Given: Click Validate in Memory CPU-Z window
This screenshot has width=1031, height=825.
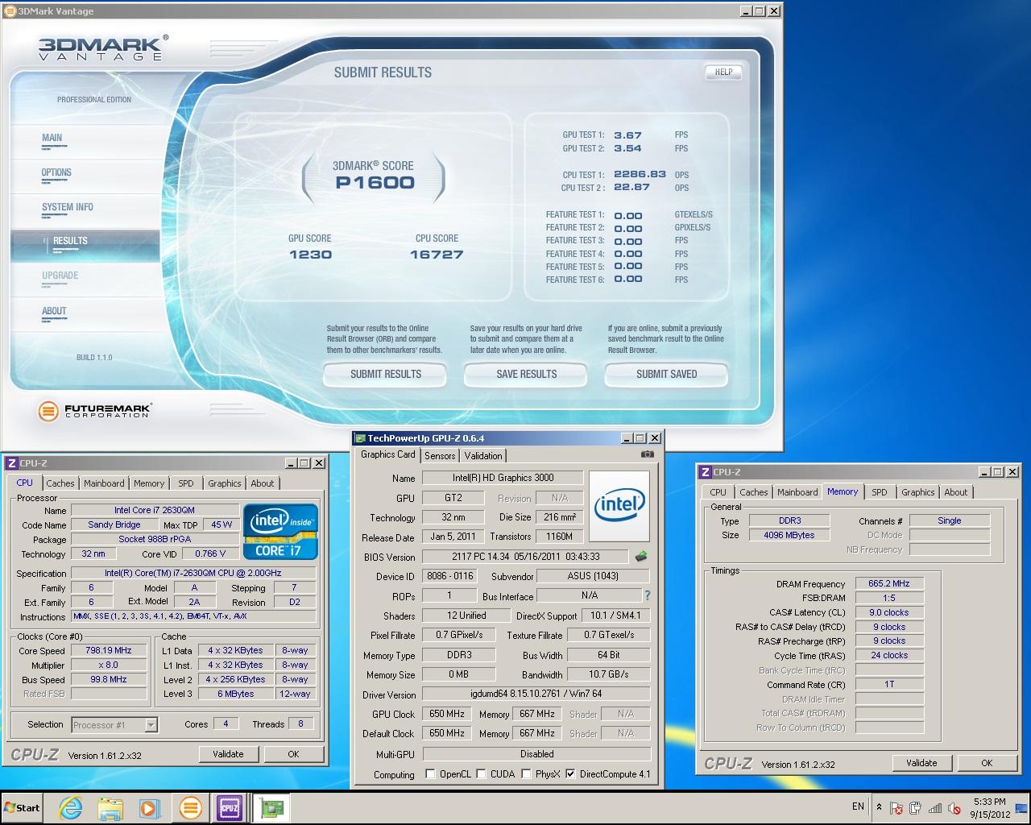Looking at the screenshot, I should click(x=921, y=763).
